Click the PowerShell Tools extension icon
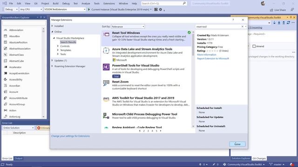Image resolution: width=298 pixels, height=167 pixels. [x=106, y=67]
